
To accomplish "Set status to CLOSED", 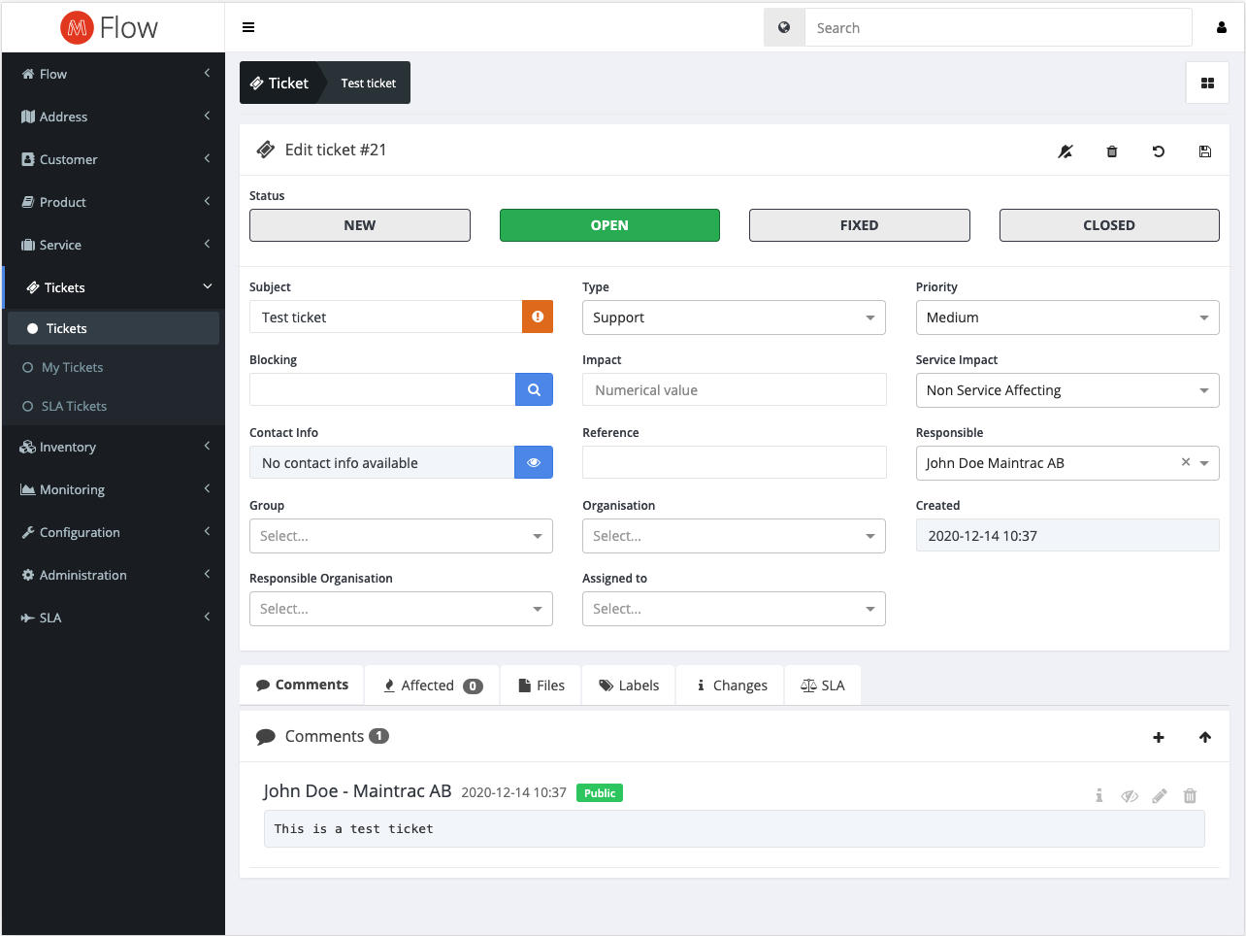I will point(1108,225).
